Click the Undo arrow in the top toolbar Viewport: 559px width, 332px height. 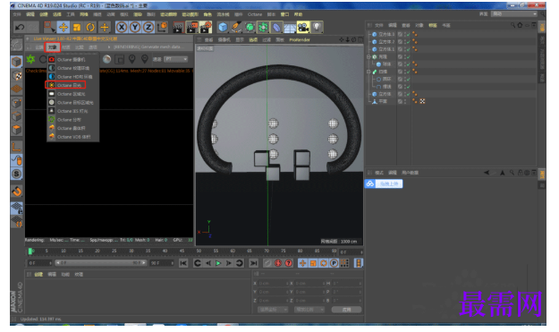(20, 27)
